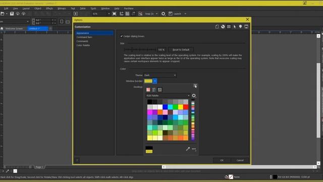The width and height of the screenshot is (323, 182).
Task: Open Workspace pin icon in dialog header
Action: [x=240, y=27]
